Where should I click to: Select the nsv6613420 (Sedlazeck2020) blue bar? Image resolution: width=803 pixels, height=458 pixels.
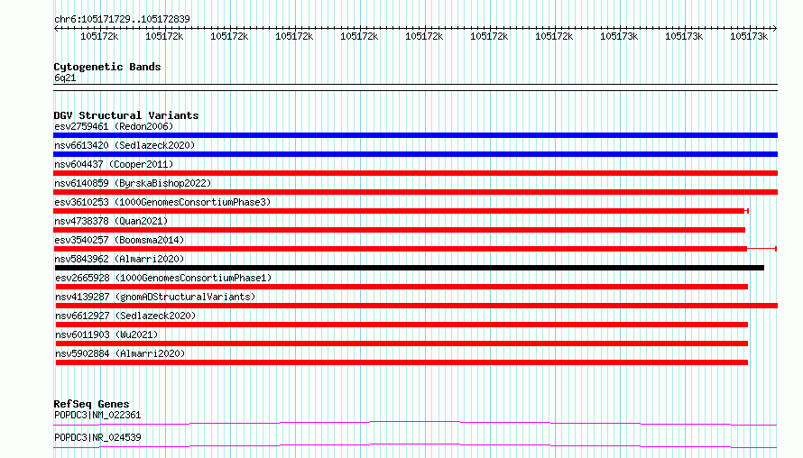415,154
